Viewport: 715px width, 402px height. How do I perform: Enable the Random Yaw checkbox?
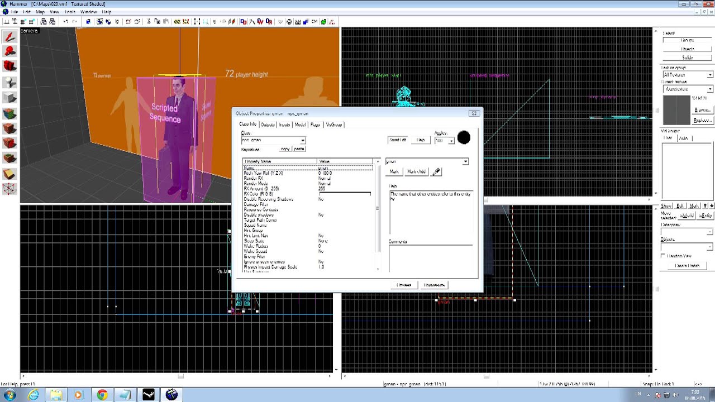(663, 256)
